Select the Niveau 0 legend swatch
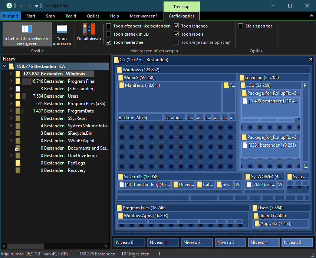 click(129, 242)
